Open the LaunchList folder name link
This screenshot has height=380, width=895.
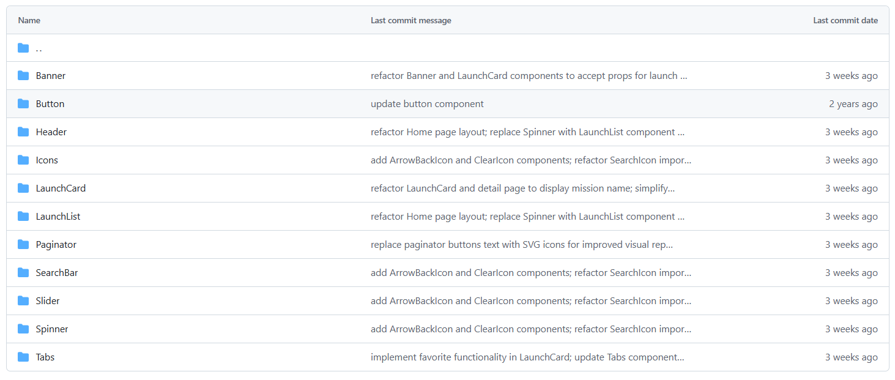pyautogui.click(x=58, y=217)
